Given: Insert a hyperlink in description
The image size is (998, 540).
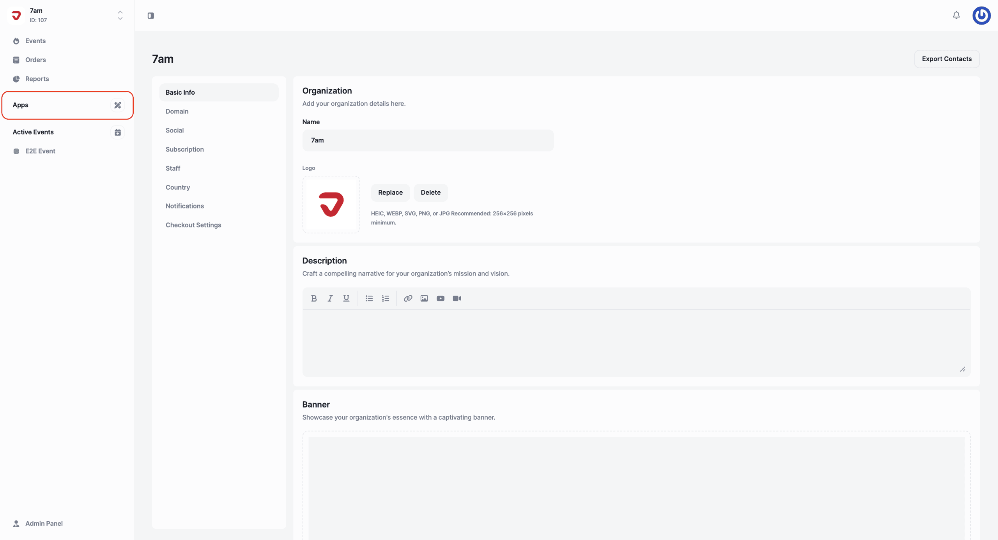Looking at the screenshot, I should click(x=408, y=298).
